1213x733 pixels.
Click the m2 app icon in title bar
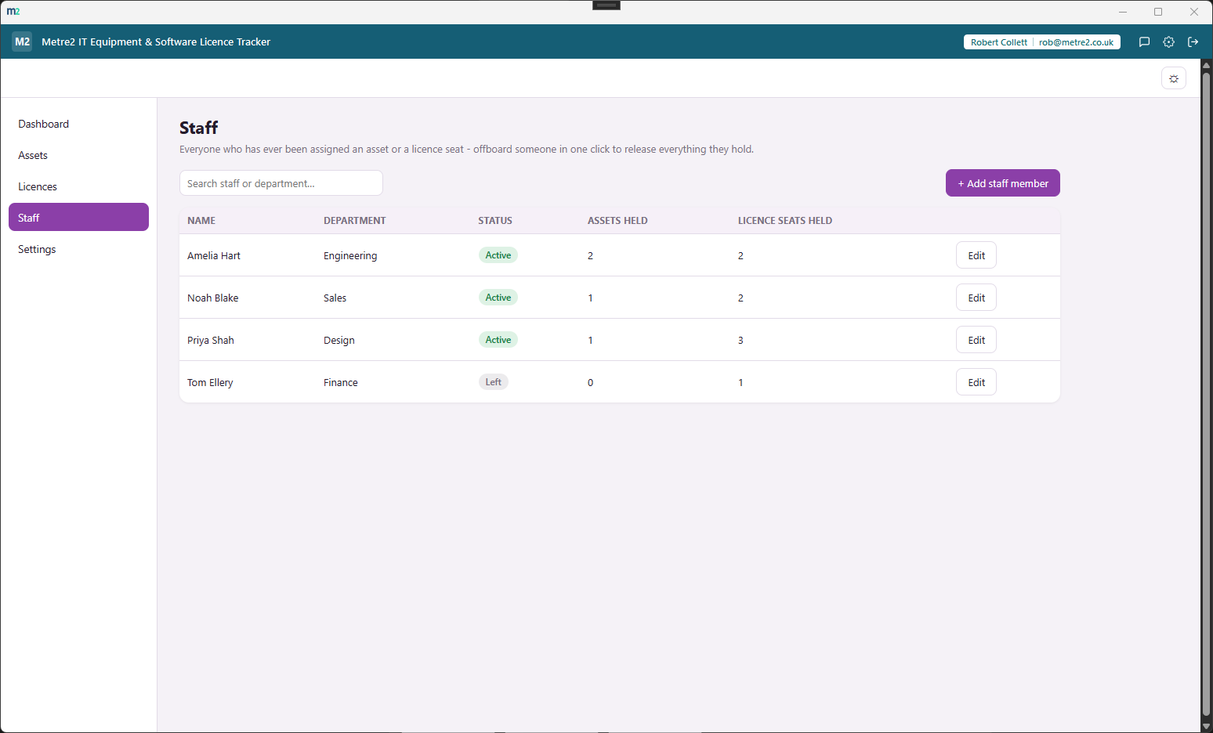pyautogui.click(x=13, y=12)
